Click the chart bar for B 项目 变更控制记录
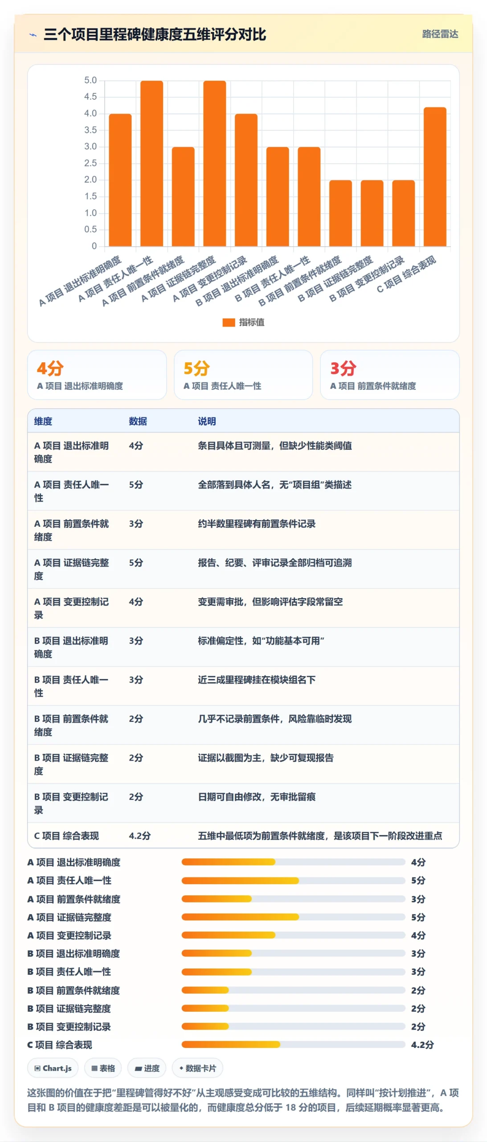Viewport: 487px width, 1142px height. coord(404,213)
